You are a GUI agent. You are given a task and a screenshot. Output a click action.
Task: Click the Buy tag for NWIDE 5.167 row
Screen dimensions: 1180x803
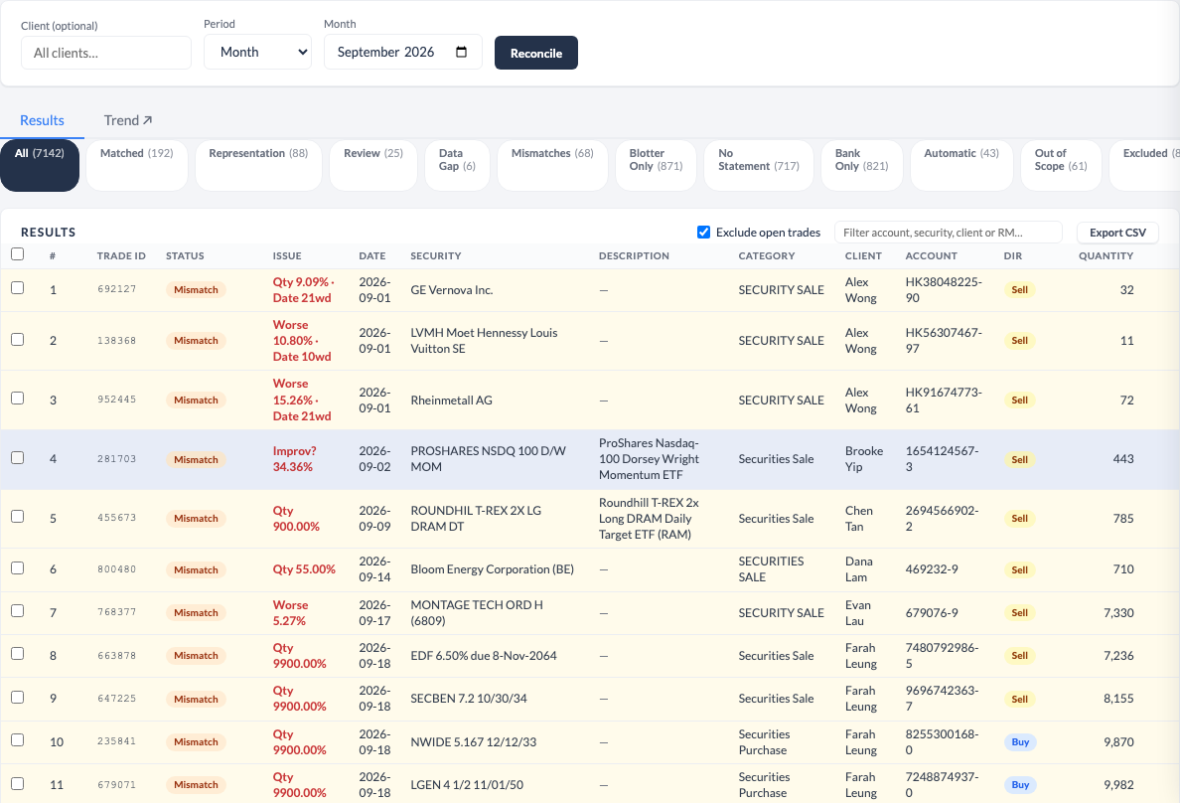(x=1020, y=742)
